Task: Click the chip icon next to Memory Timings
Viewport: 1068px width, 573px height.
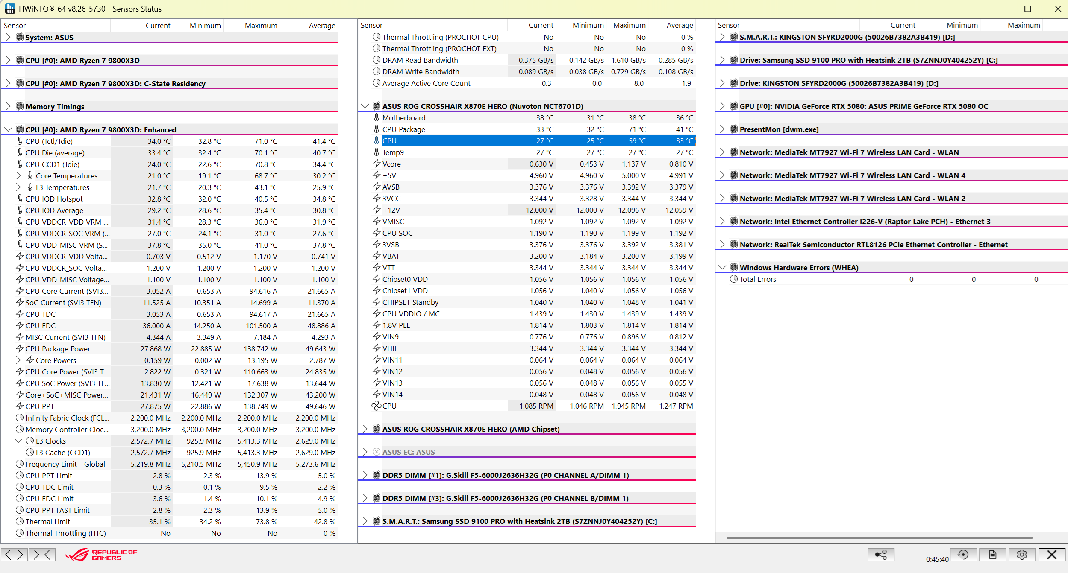Action: (x=20, y=106)
